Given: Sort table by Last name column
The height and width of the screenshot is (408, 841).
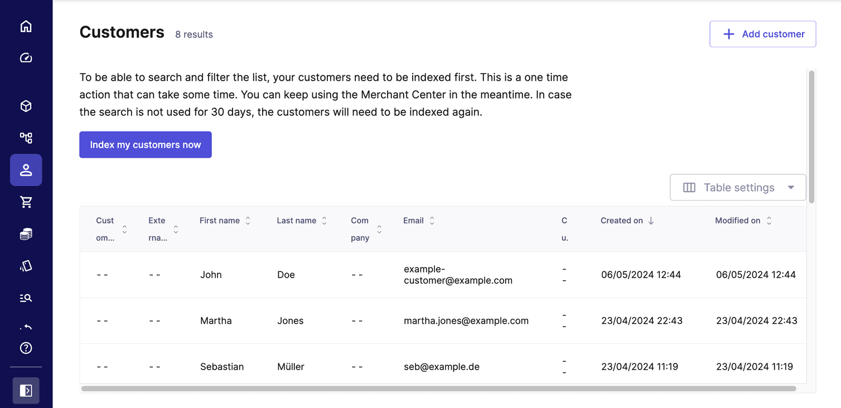Looking at the screenshot, I should click(302, 221).
